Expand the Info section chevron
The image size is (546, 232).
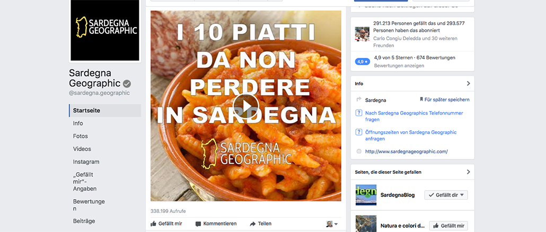tap(469, 84)
